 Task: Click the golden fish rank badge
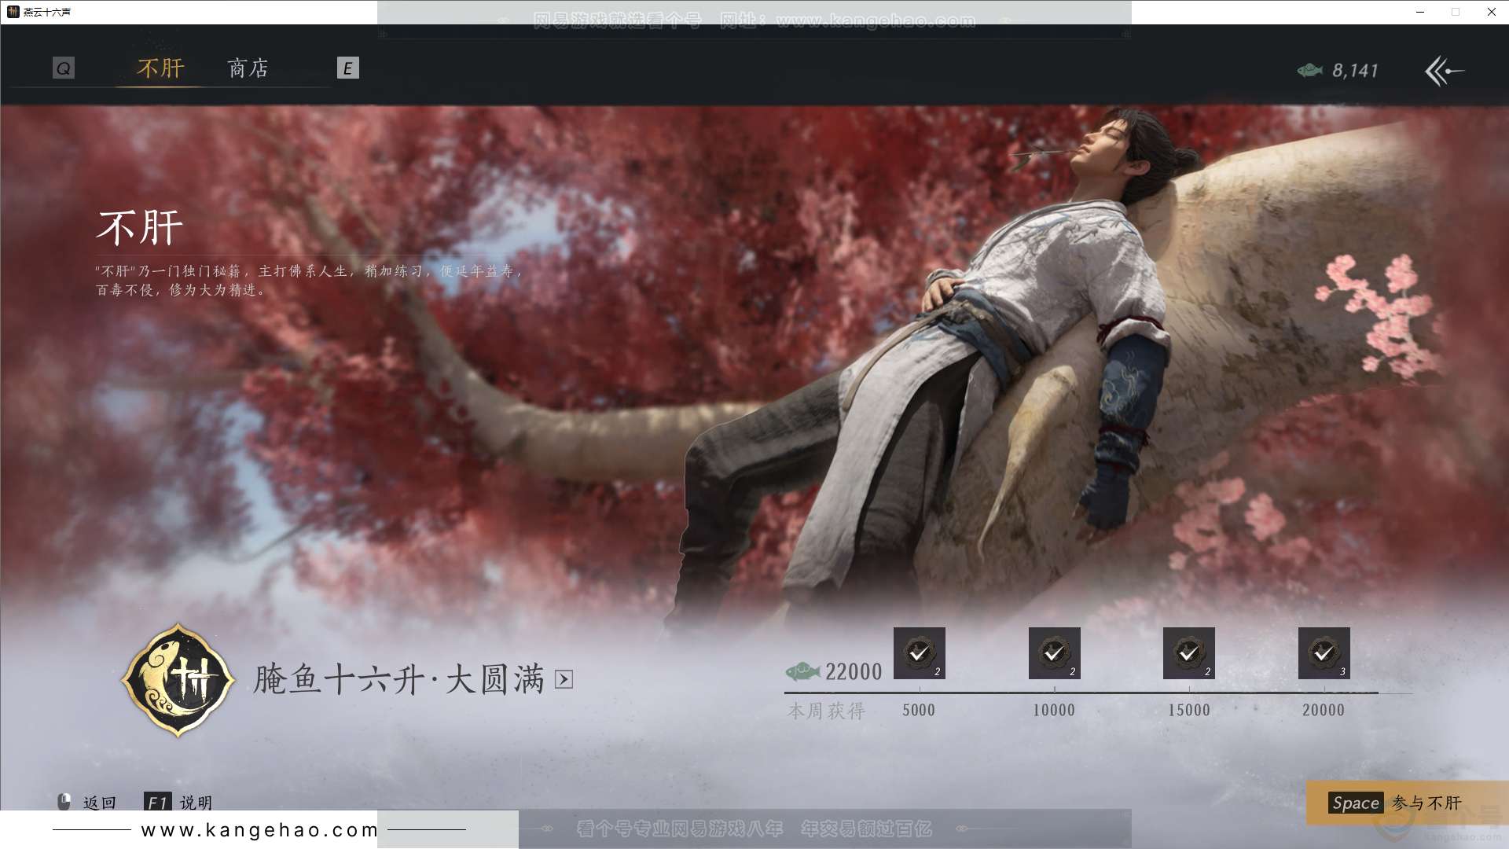tap(178, 680)
